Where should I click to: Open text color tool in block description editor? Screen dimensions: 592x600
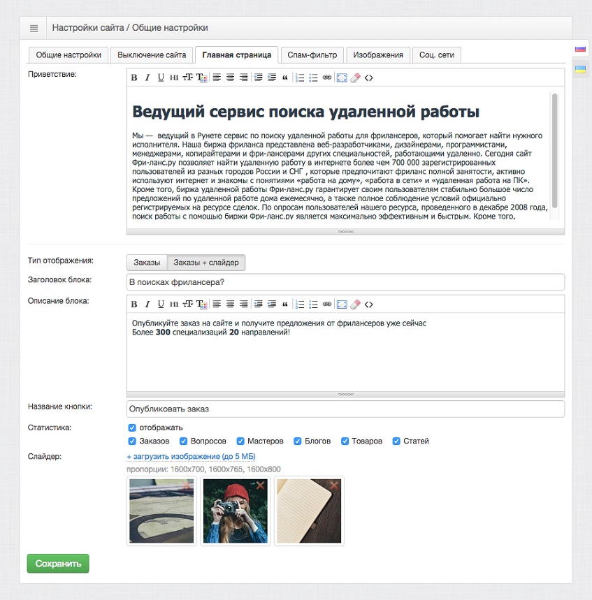[x=202, y=305]
